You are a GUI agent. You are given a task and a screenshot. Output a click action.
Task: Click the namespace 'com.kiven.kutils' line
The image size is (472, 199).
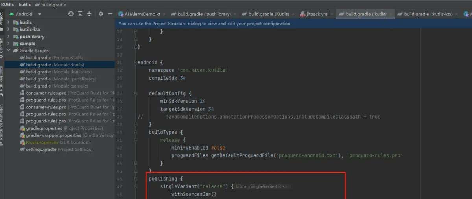coord(188,70)
